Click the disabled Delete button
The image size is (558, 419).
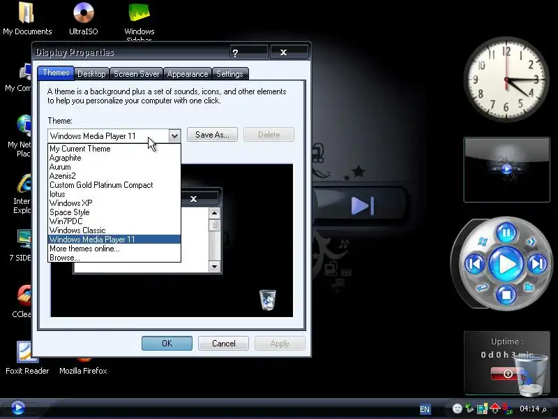tap(269, 135)
